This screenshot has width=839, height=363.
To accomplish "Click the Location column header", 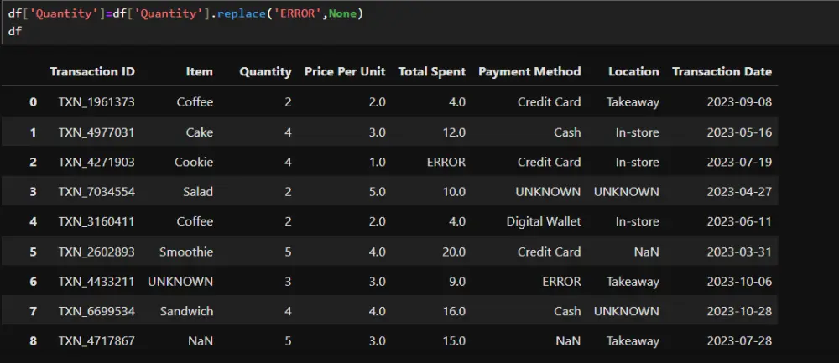I will 633,71.
